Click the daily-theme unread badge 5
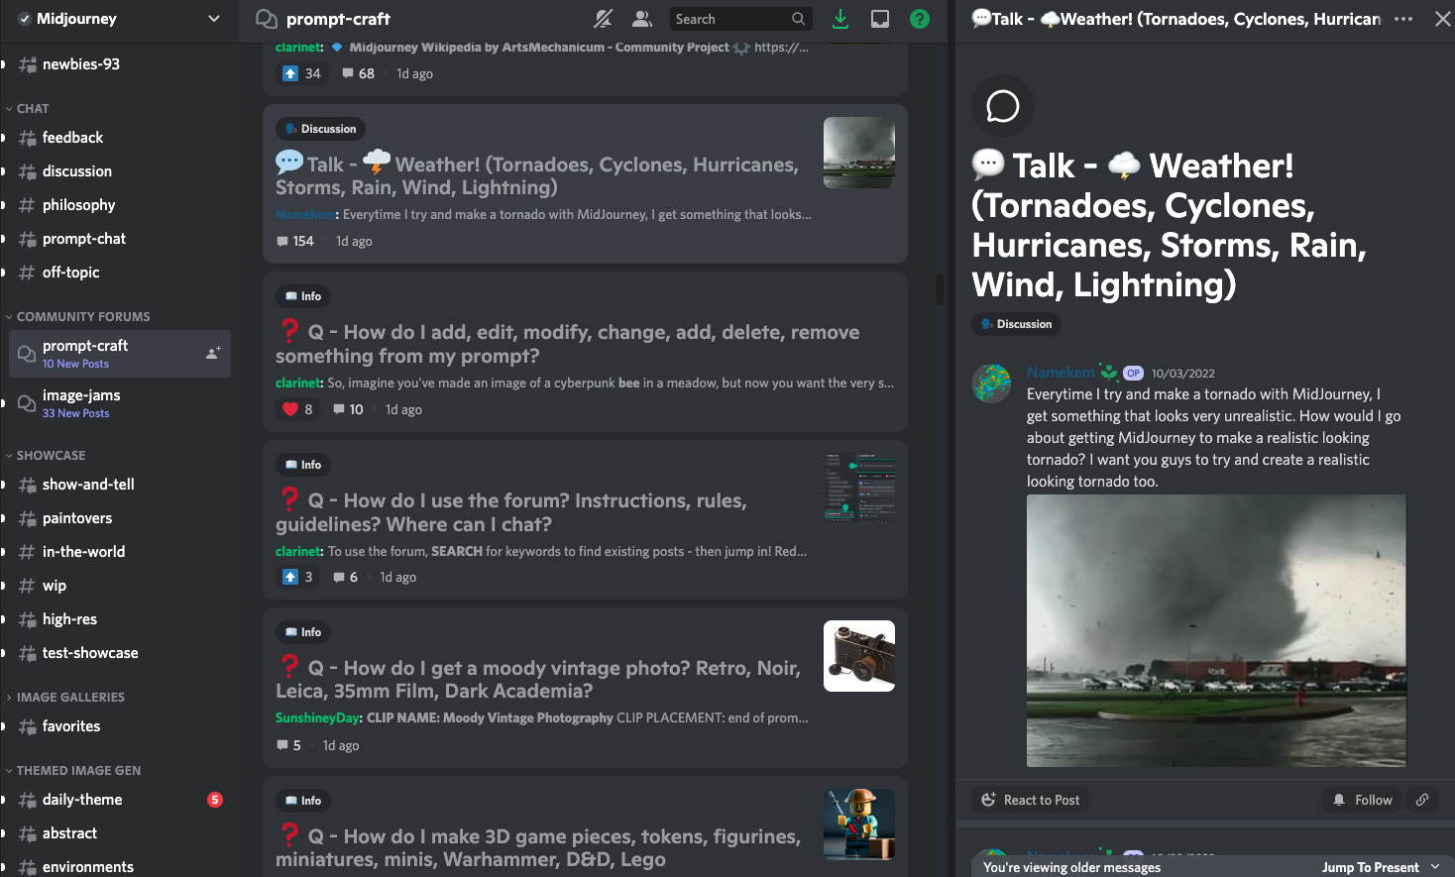Viewport: 1455px width, 877px height. click(x=215, y=800)
